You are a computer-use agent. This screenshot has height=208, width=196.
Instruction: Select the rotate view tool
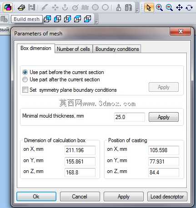click(x=189, y=7)
